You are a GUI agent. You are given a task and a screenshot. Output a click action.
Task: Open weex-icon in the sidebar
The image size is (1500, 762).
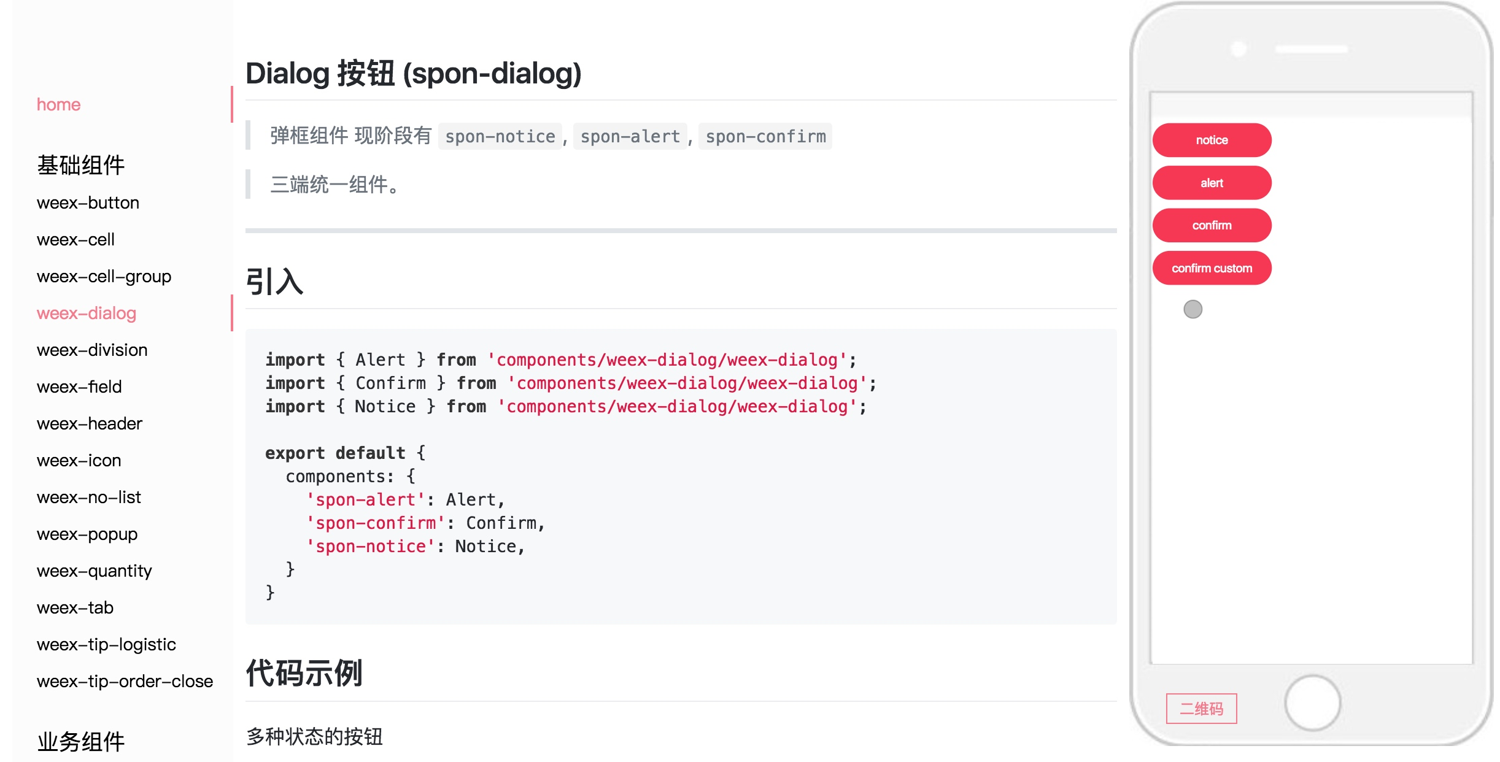79,460
